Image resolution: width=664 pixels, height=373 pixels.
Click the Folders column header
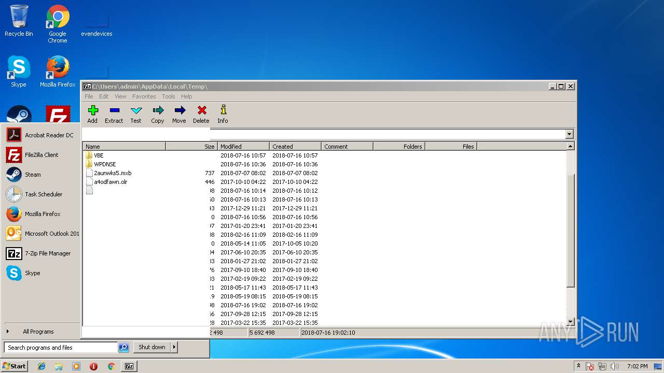point(399,147)
